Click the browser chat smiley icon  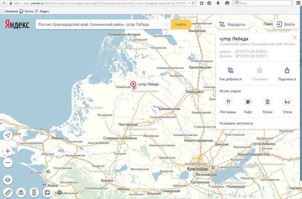coord(227,3)
